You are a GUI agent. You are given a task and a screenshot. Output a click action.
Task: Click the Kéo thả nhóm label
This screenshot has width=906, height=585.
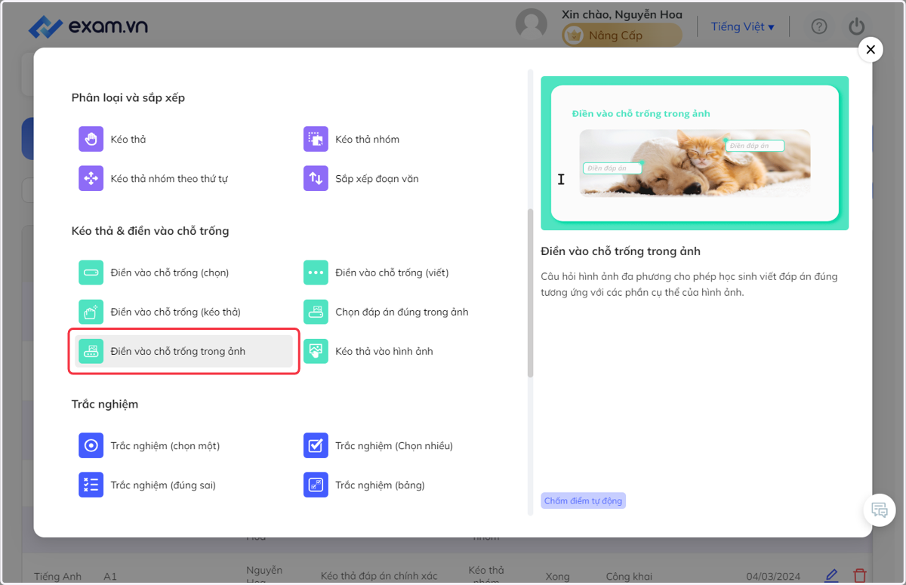(368, 140)
